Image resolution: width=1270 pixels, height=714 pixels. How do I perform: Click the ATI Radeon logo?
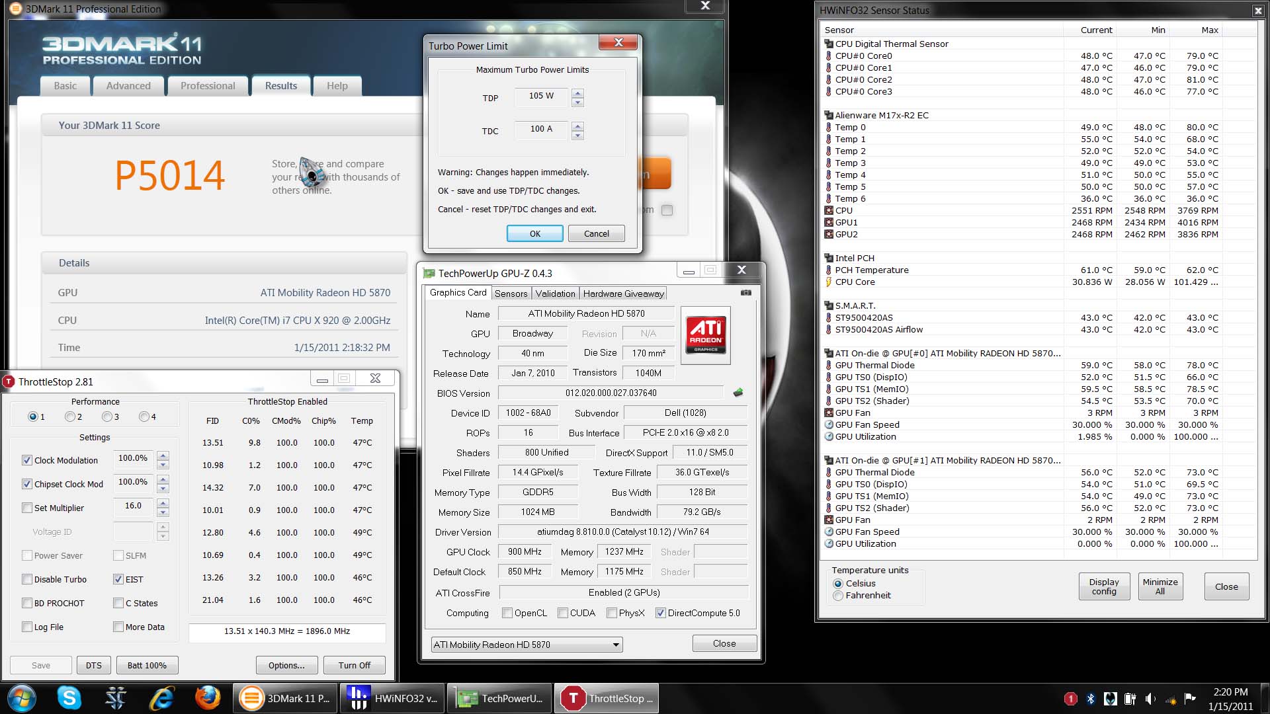(x=706, y=335)
